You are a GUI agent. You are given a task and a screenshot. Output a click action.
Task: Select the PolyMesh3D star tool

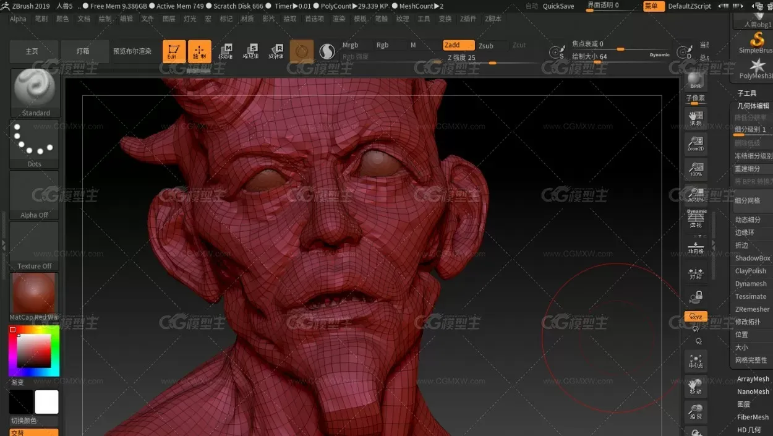tap(757, 69)
